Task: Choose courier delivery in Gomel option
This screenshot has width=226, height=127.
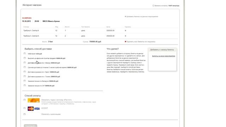Action: 25,76
